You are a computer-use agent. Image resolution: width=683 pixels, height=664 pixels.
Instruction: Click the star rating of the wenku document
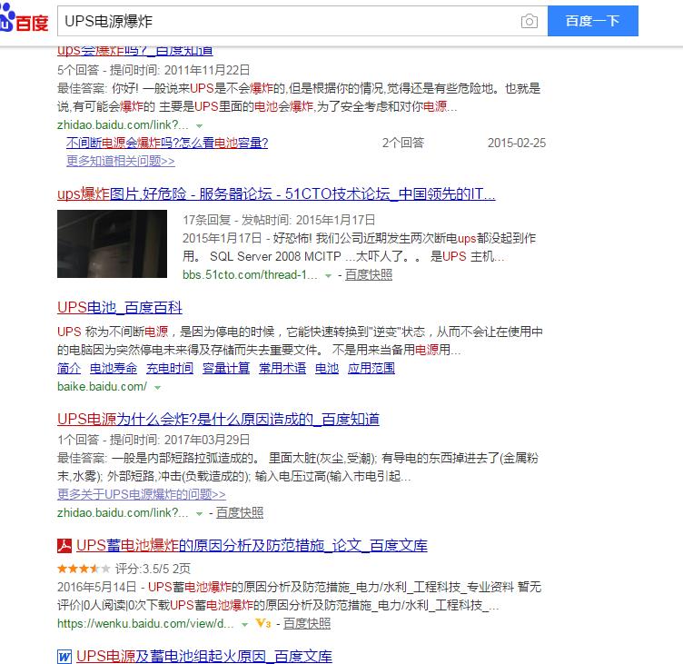[84, 569]
